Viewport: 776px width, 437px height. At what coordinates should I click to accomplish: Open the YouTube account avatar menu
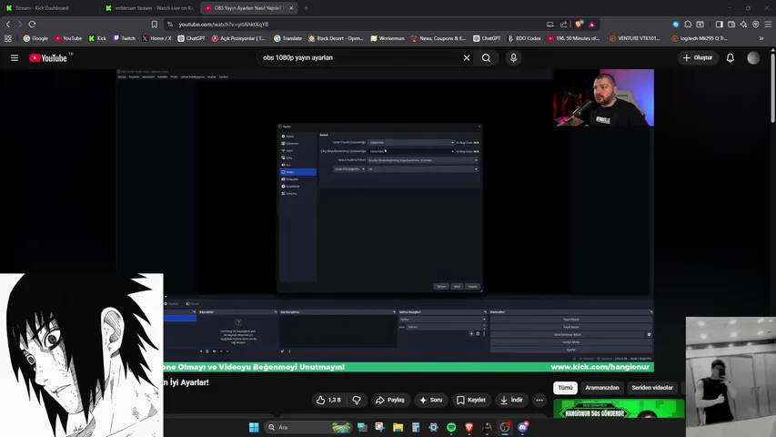(x=753, y=58)
